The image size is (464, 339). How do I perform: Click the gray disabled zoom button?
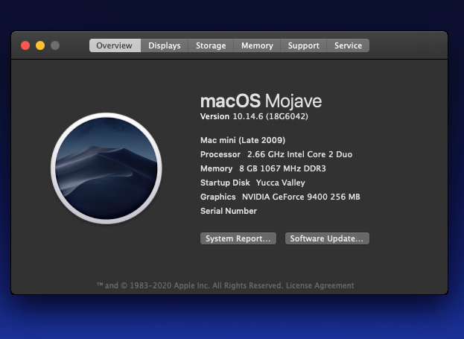55,45
